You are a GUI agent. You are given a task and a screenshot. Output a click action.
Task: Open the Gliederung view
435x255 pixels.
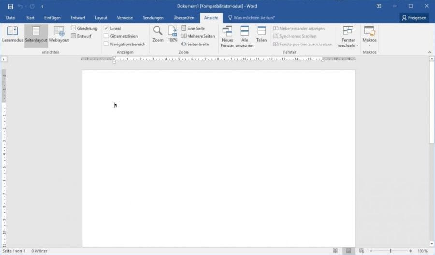tap(84, 28)
